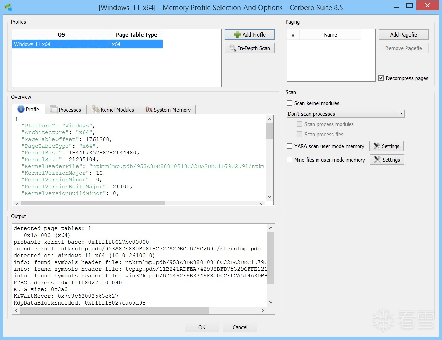Click the "KernelHeaderFile" line
Screen dimensions: 442x340
(x=143, y=166)
